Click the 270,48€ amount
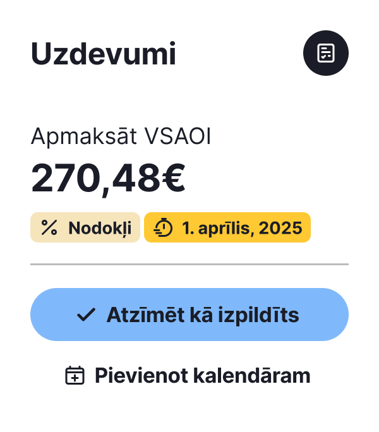 point(108,179)
